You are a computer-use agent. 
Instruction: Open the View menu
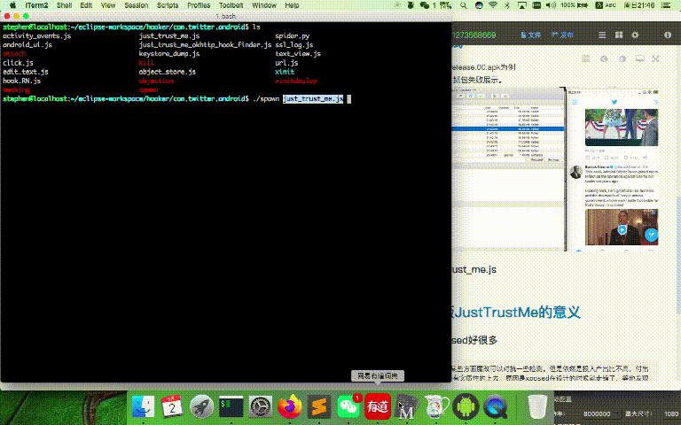[x=108, y=5]
